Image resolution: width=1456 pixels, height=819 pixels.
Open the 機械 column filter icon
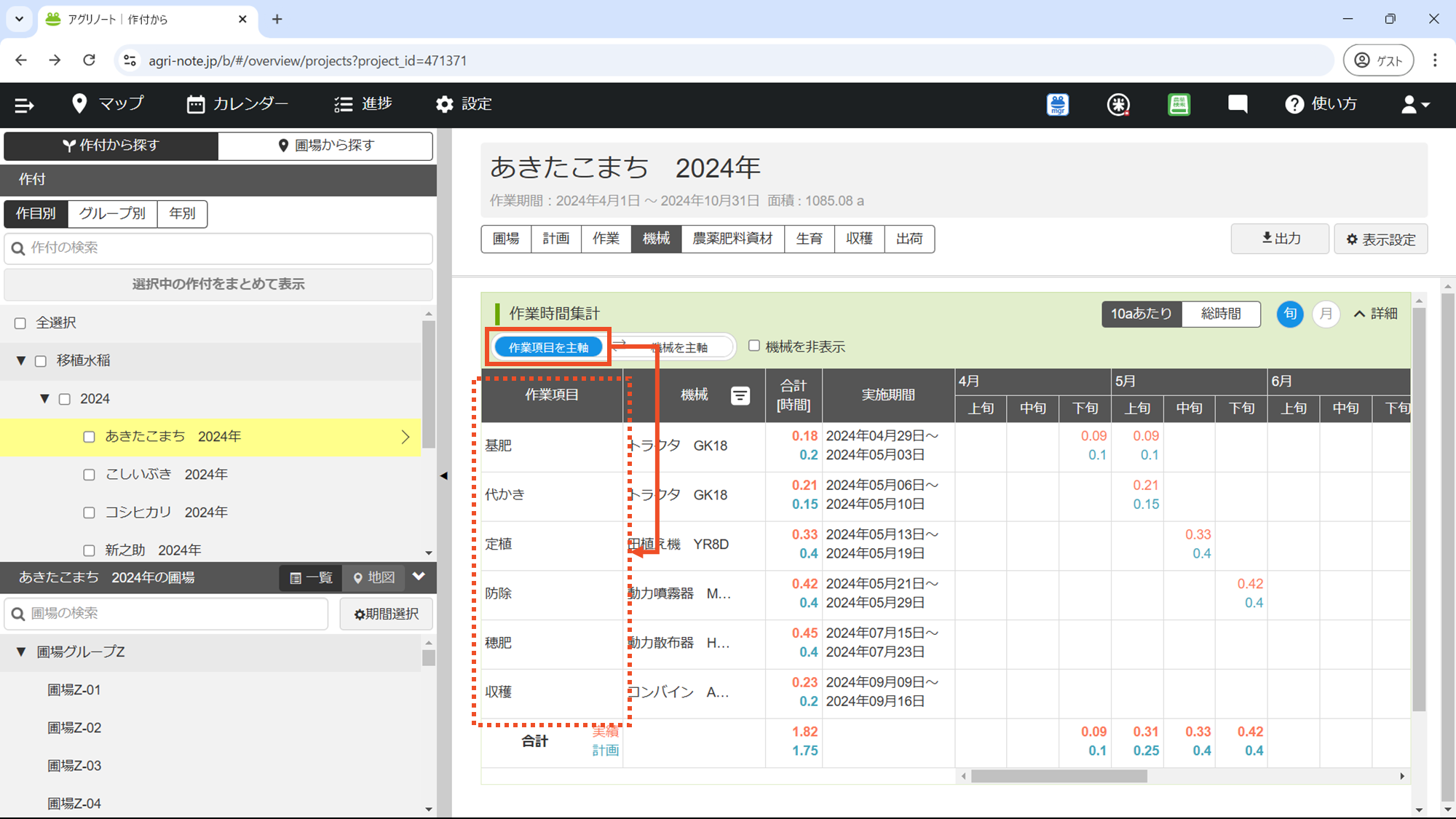click(x=740, y=395)
